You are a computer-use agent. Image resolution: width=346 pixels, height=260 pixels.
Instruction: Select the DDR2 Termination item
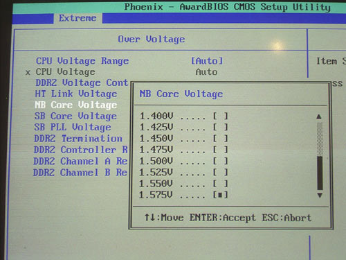coord(78,139)
